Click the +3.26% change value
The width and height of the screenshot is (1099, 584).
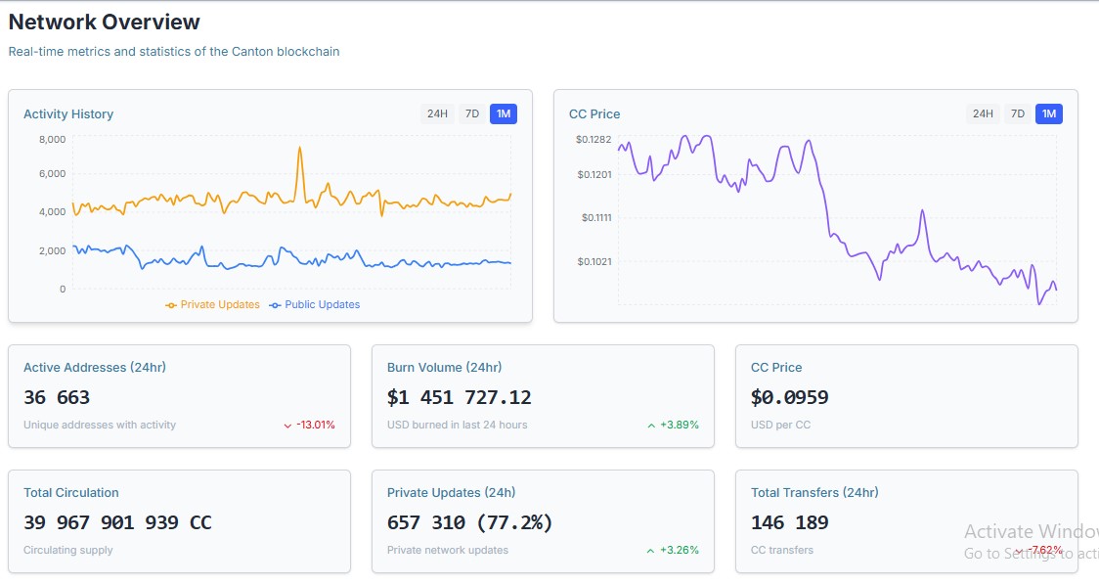(x=680, y=551)
